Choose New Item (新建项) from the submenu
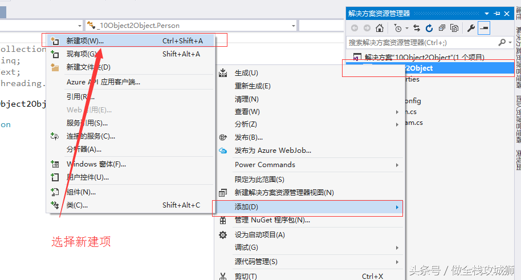521x280 pixels. (131, 41)
